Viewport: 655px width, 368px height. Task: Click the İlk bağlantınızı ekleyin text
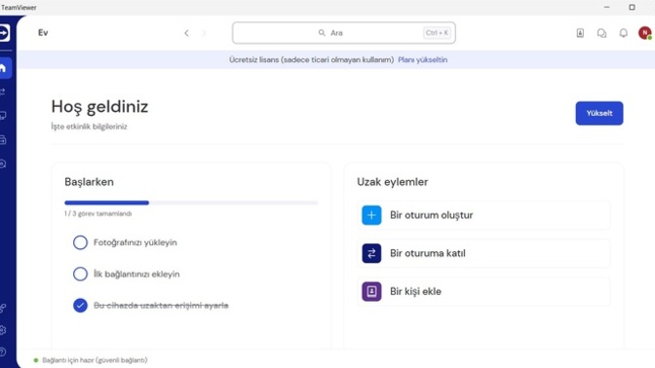136,275
